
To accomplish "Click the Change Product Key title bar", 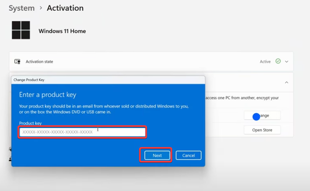I will (x=108, y=80).
